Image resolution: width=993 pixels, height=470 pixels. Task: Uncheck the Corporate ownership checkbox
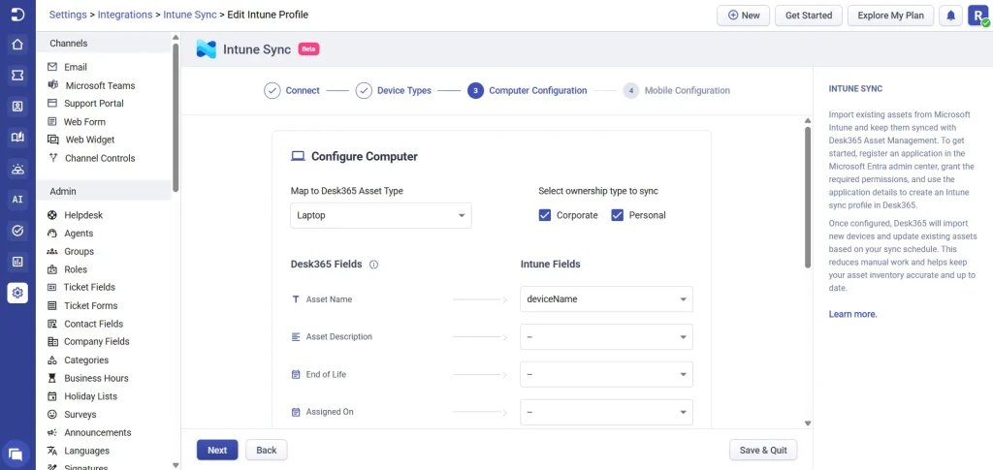[x=545, y=216]
